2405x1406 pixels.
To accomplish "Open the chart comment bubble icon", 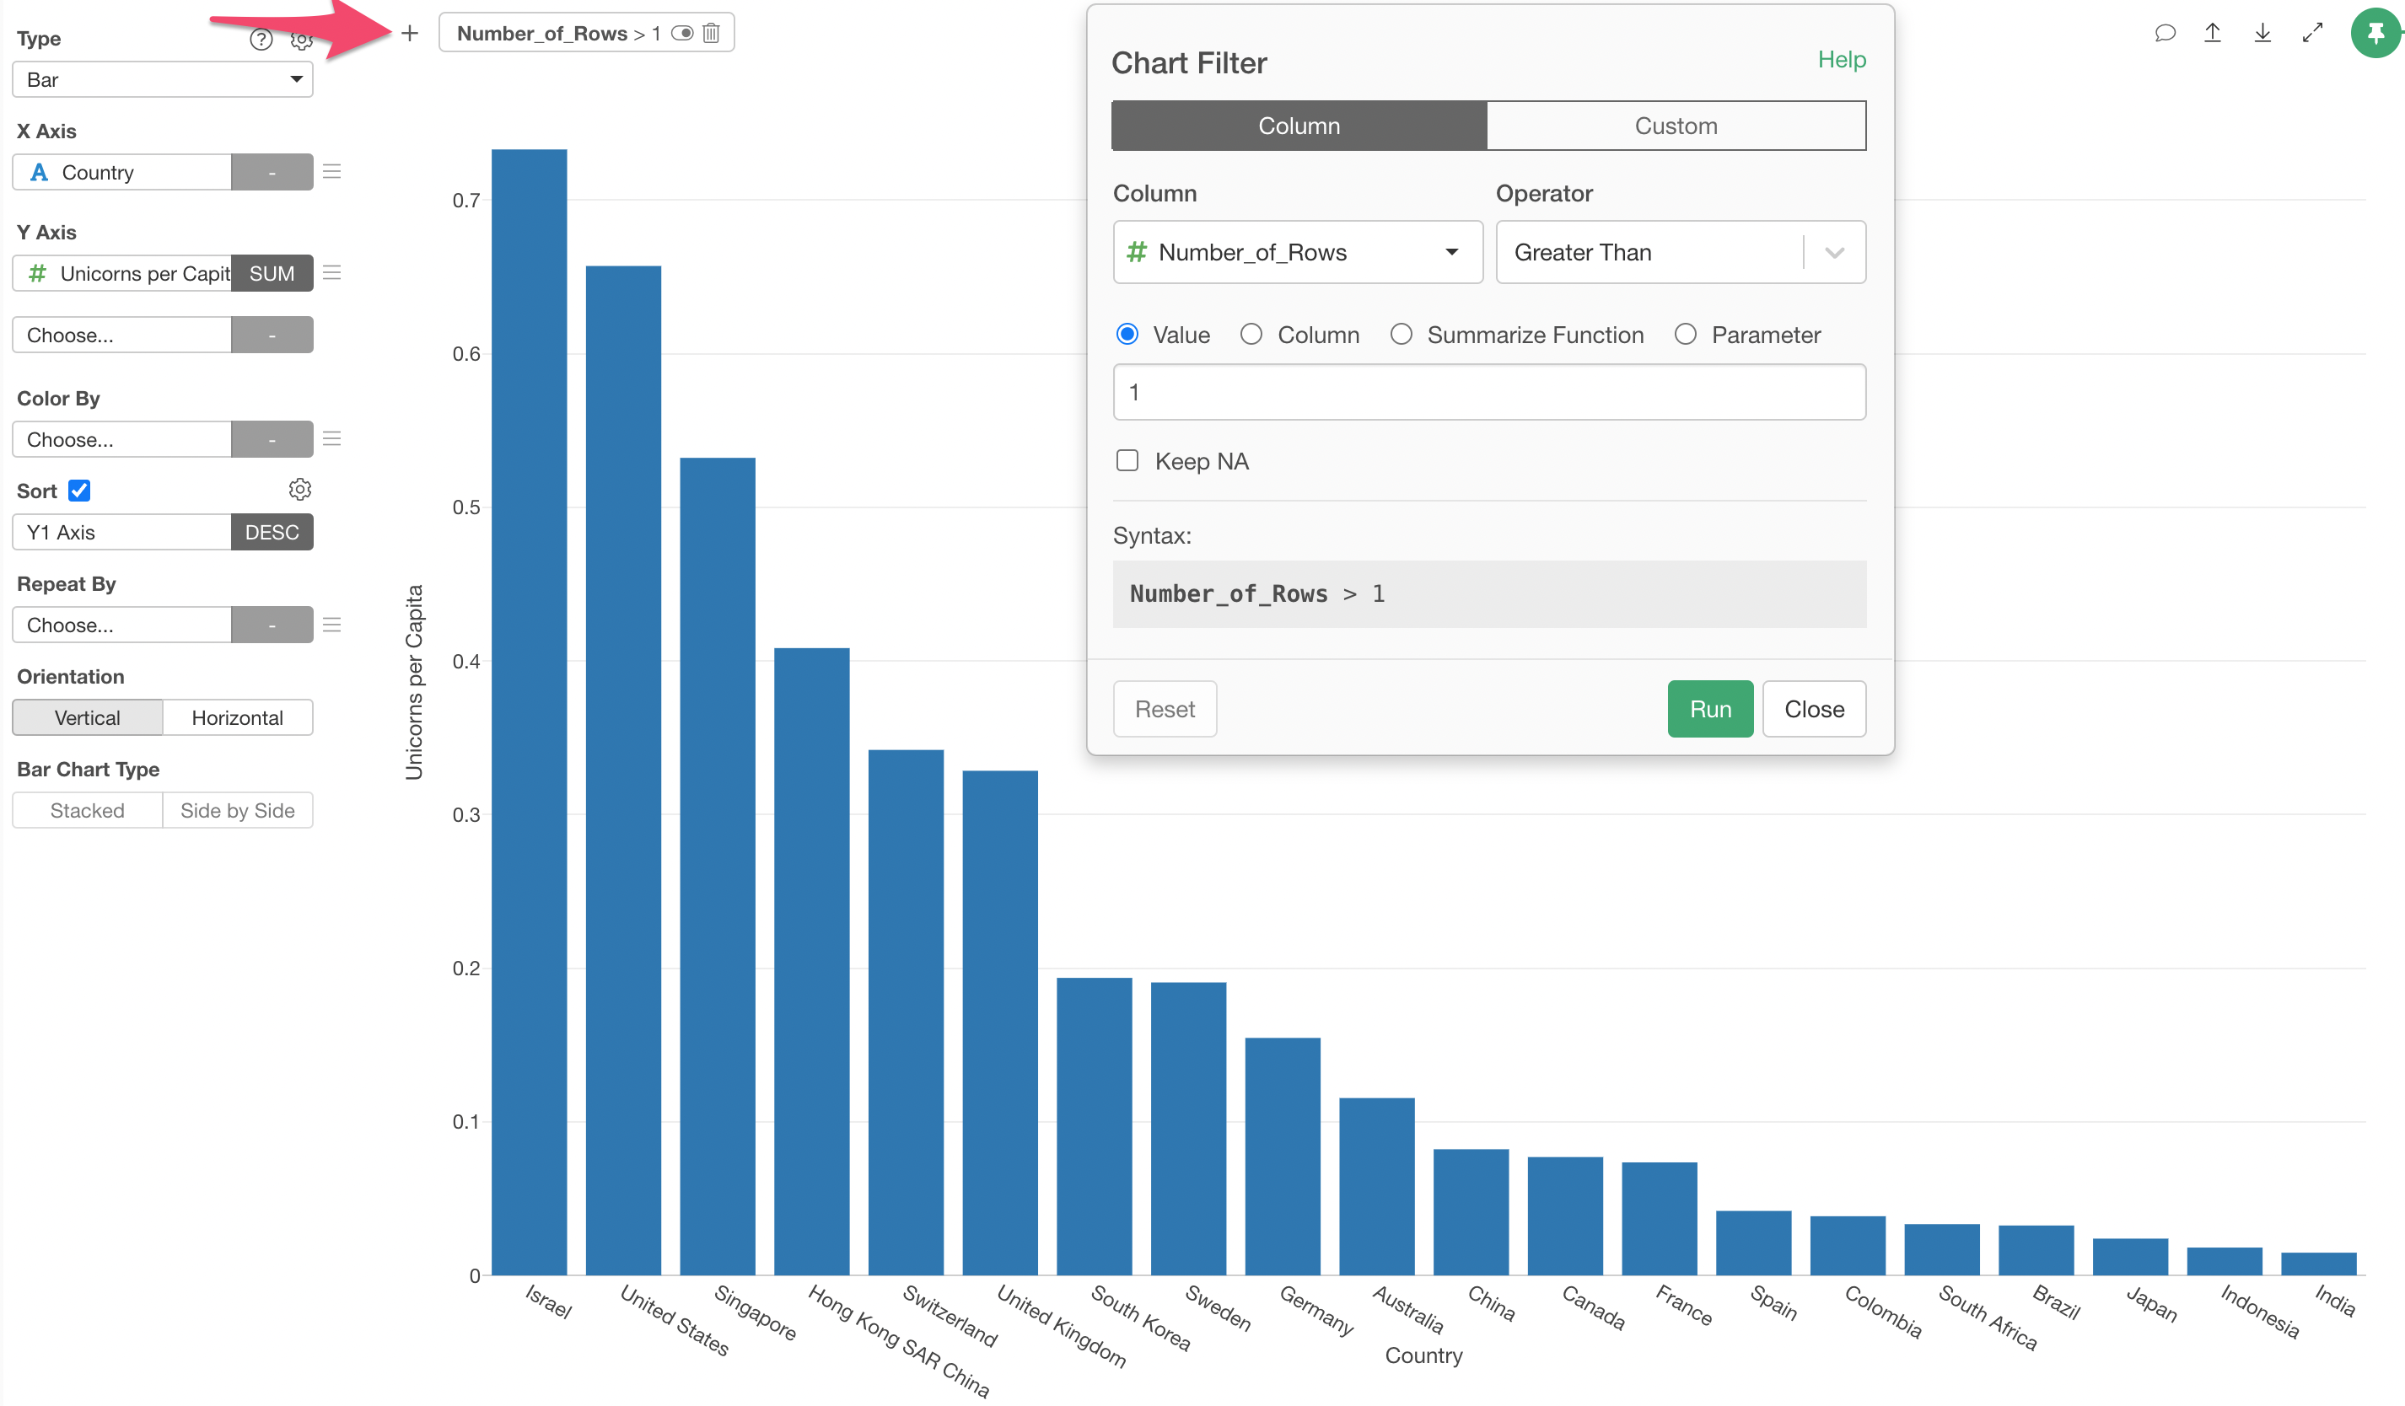I will [2165, 34].
